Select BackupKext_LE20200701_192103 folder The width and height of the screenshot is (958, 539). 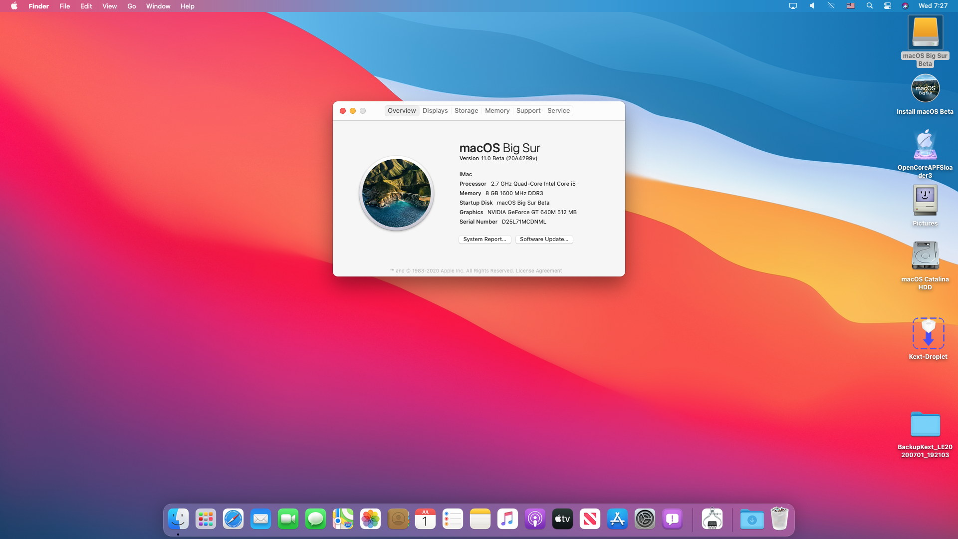(925, 425)
